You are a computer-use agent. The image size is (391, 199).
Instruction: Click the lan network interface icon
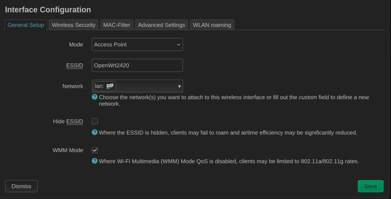click(110, 86)
